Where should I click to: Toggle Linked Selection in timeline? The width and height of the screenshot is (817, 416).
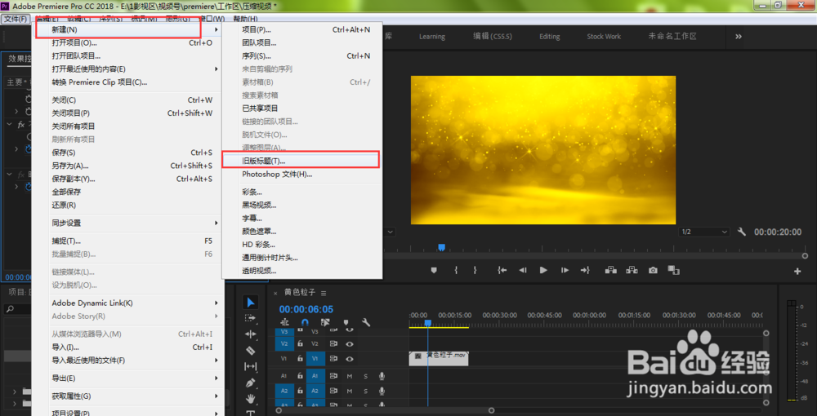pyautogui.click(x=326, y=322)
